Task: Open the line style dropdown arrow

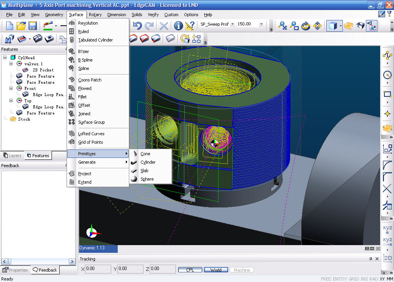Action: tap(56, 26)
